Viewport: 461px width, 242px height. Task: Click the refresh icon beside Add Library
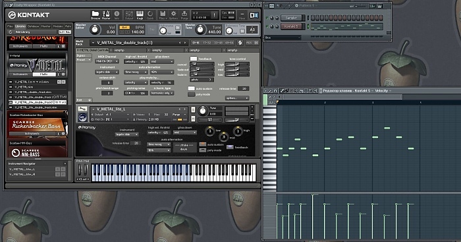(x=11, y=32)
